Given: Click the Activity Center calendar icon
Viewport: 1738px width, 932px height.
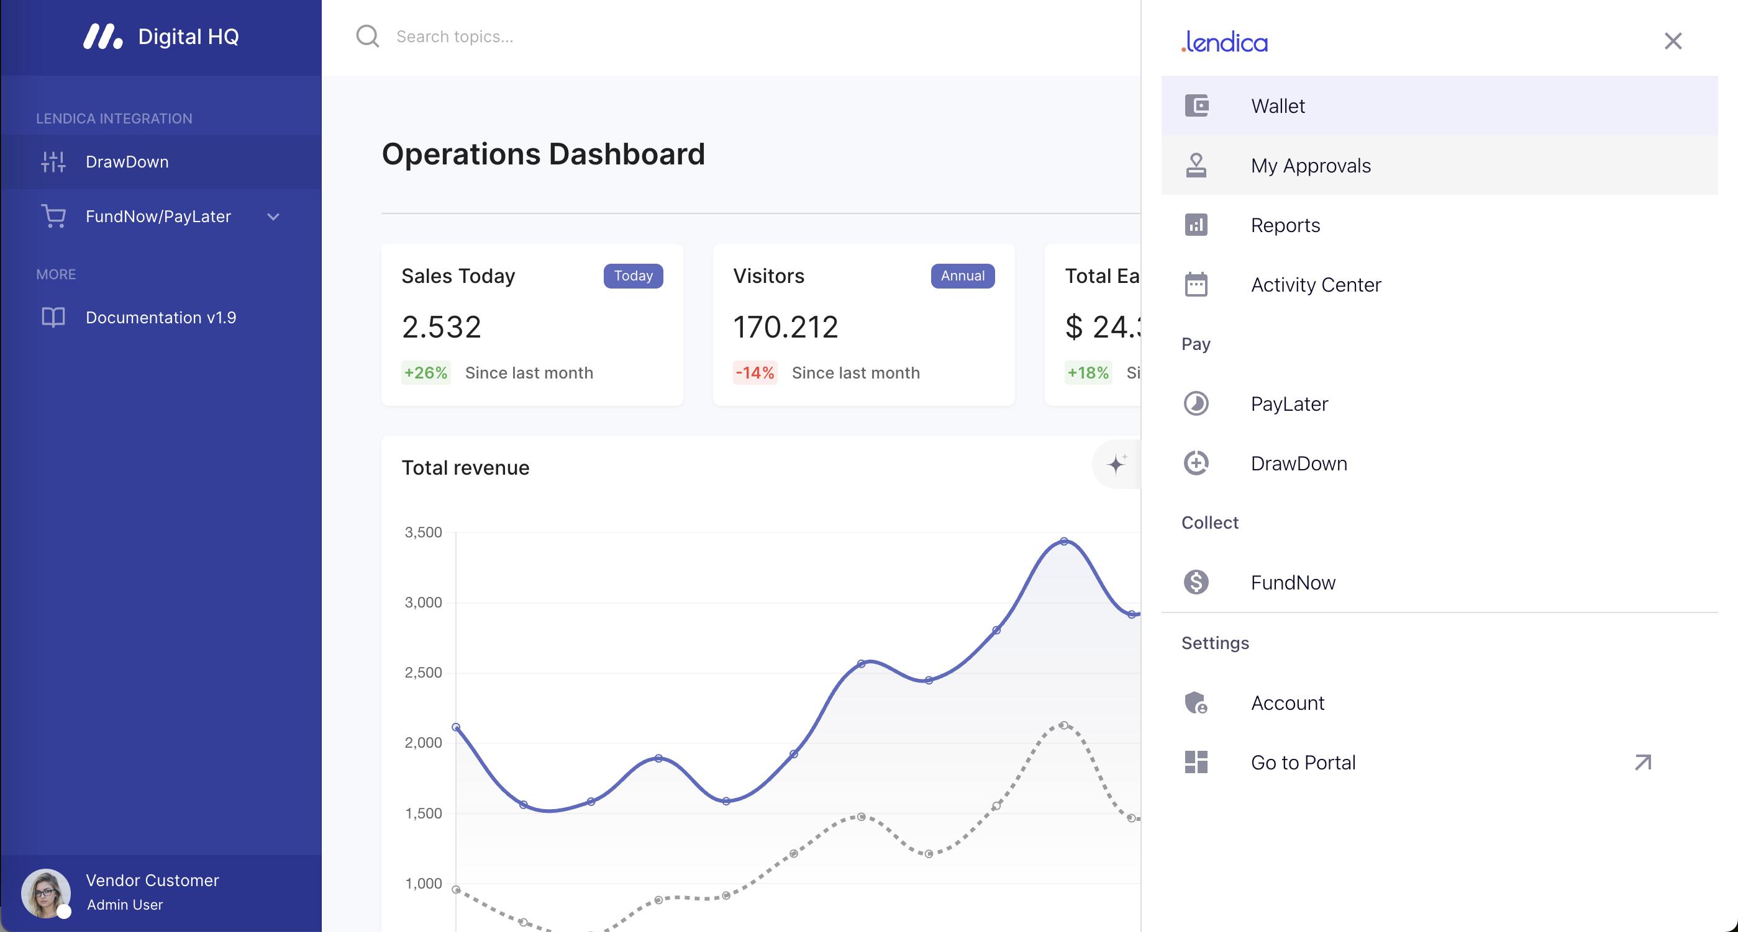Looking at the screenshot, I should (1196, 284).
